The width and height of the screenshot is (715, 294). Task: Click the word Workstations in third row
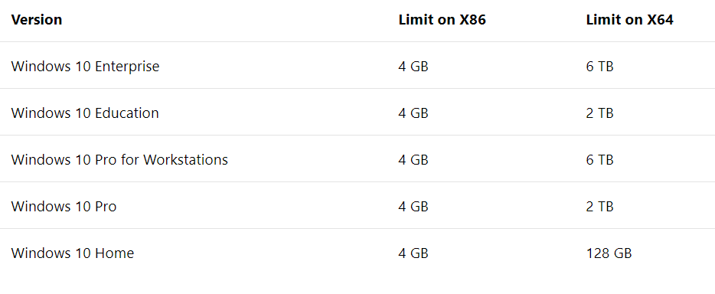(185, 160)
